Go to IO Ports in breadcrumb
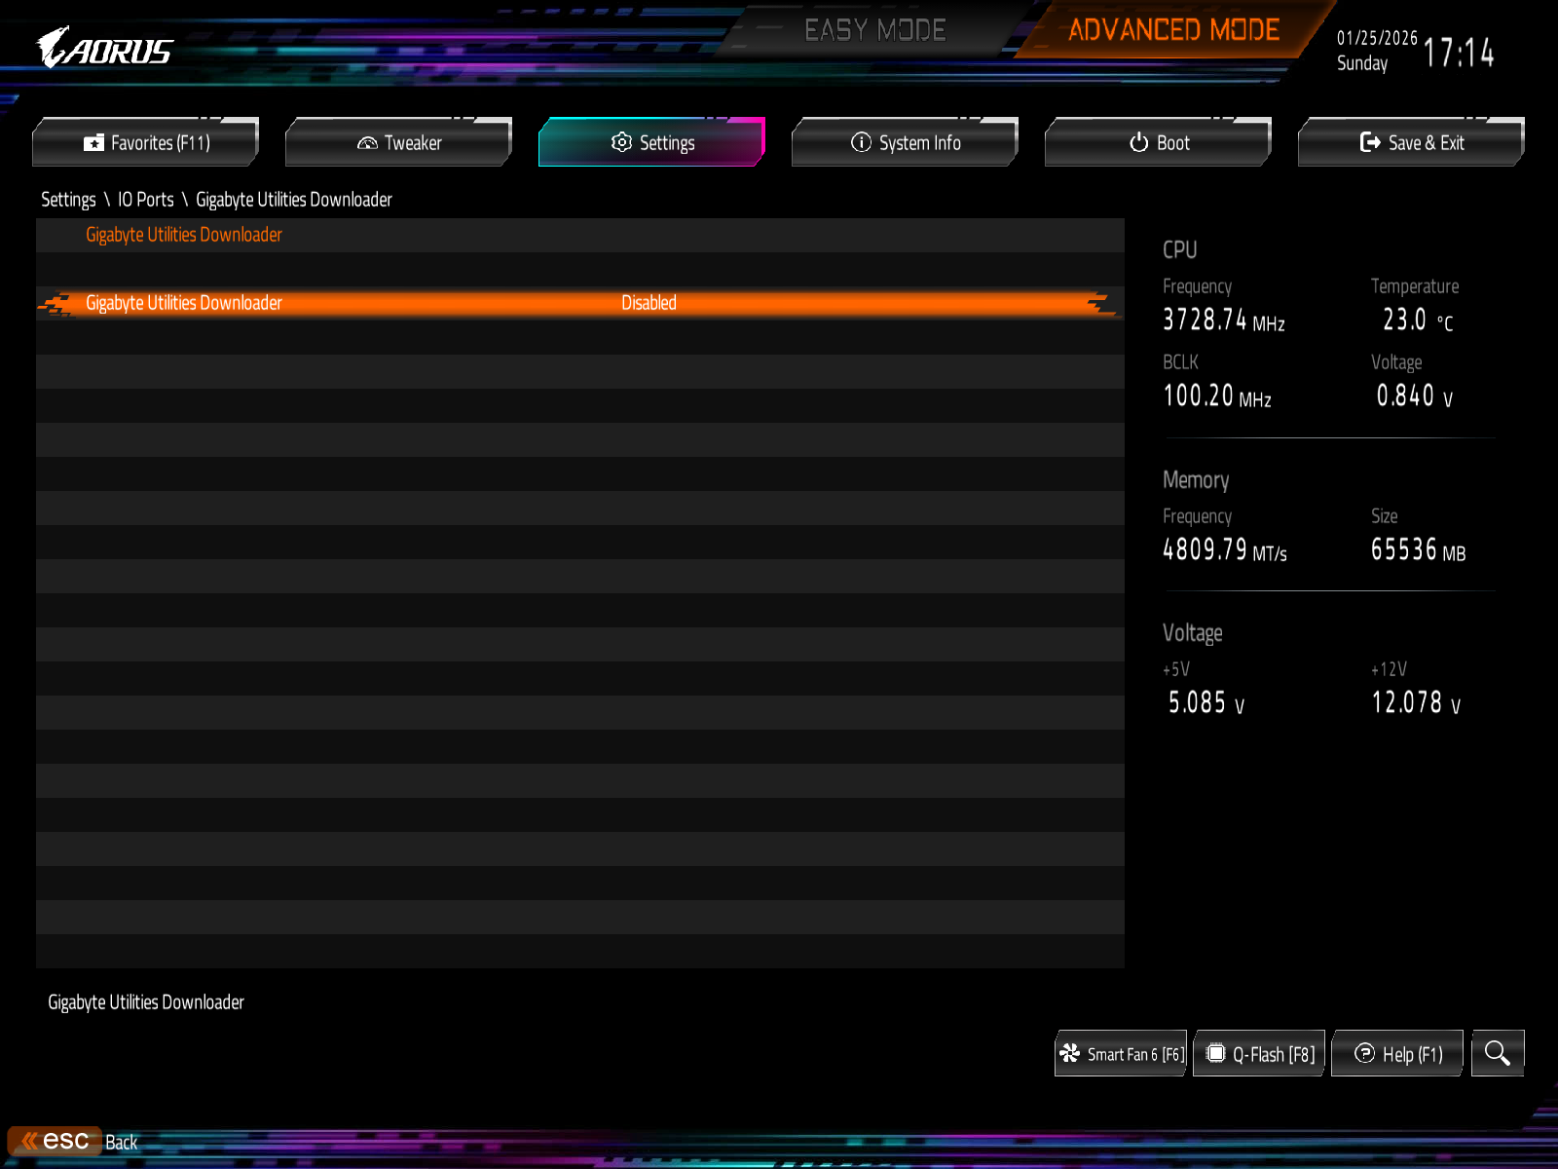The height and width of the screenshot is (1169, 1558). (146, 200)
